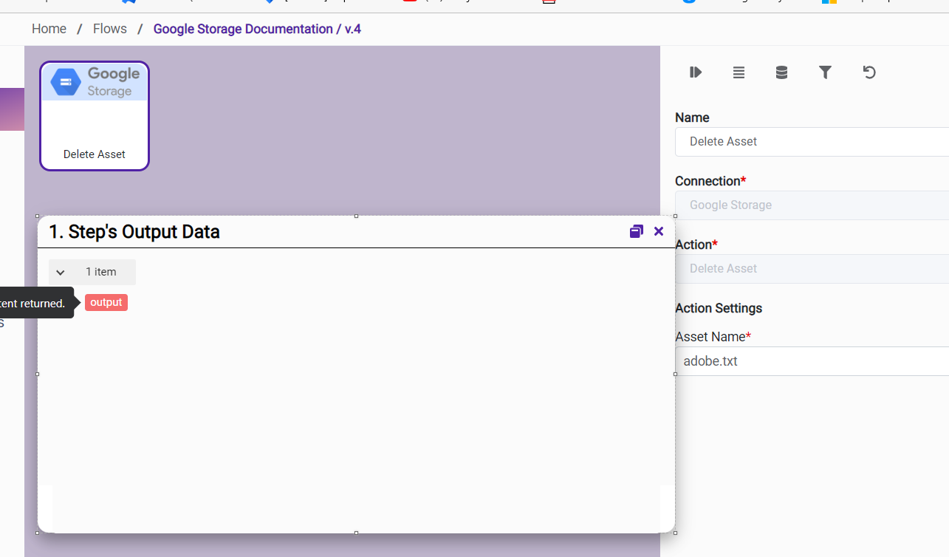949x557 pixels.
Task: Navigate to Flows in the breadcrumb
Action: point(109,29)
